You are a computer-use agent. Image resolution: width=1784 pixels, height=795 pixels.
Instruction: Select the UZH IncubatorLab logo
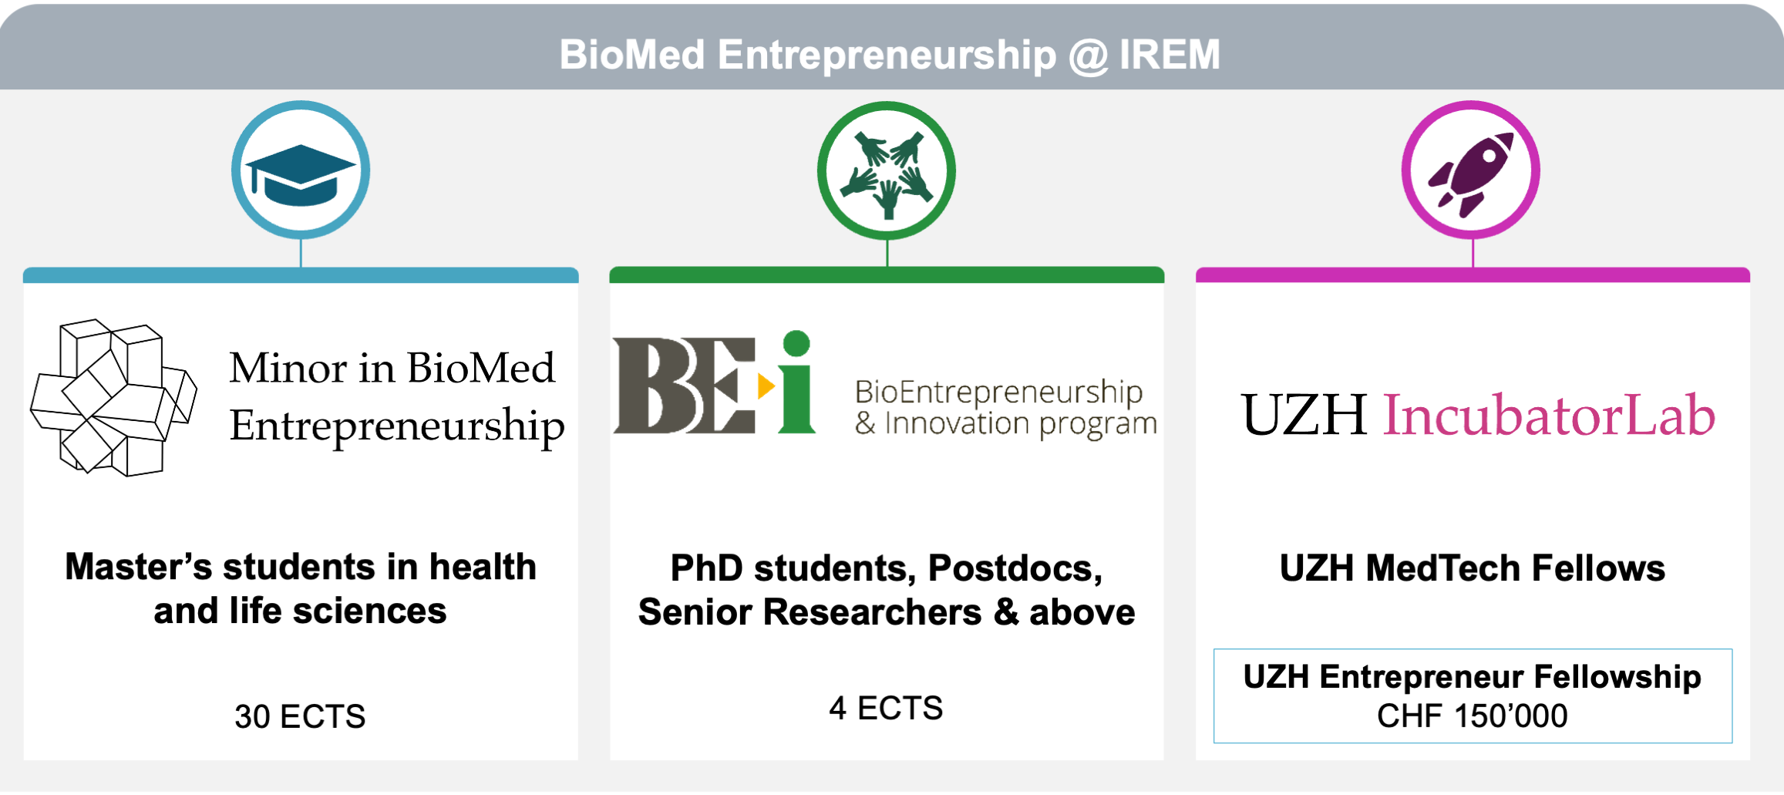[x=1478, y=415]
